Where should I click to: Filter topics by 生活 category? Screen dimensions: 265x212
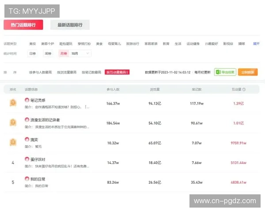point(178,44)
